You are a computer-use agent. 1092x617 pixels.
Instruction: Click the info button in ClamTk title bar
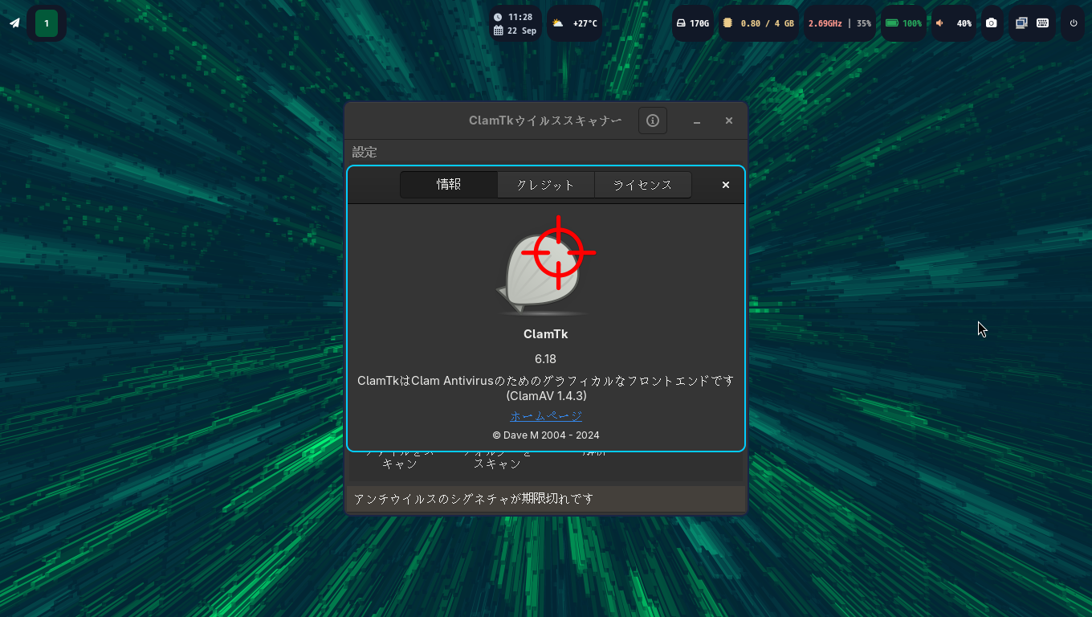pos(653,121)
